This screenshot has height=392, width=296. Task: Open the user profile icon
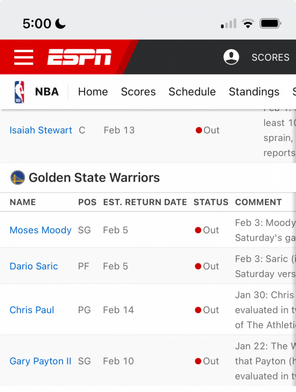231,57
